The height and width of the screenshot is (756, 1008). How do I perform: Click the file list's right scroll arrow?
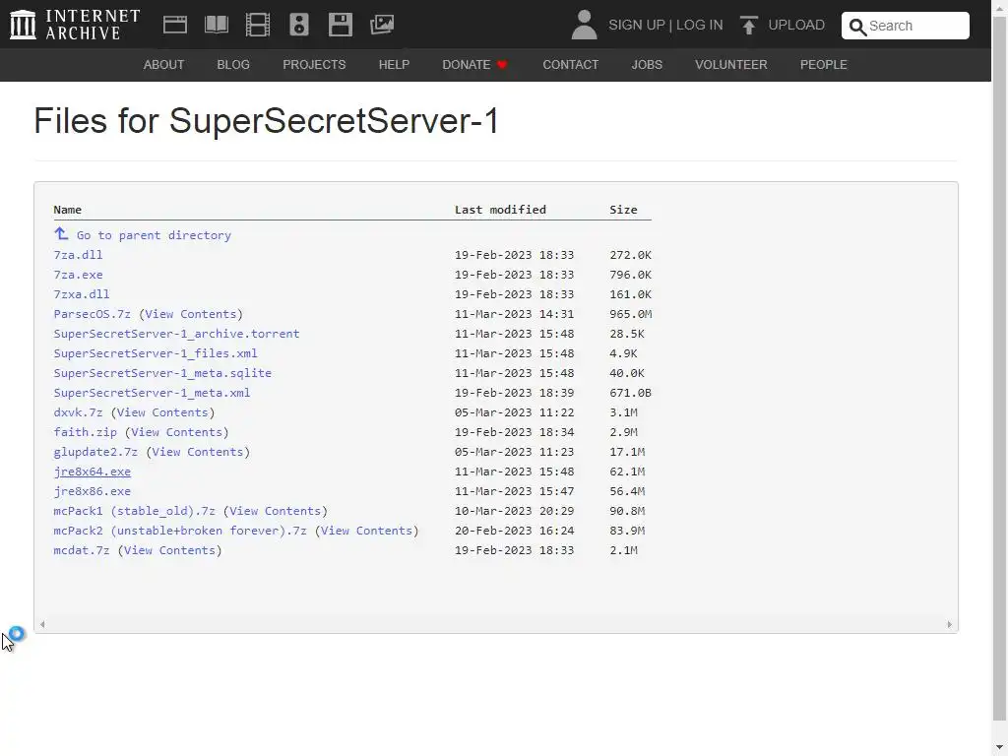tap(950, 624)
